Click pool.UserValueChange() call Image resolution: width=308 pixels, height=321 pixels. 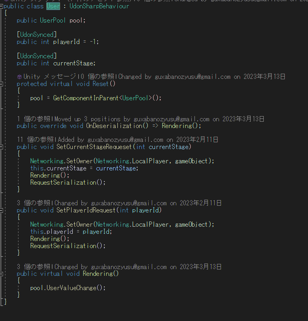68,288
